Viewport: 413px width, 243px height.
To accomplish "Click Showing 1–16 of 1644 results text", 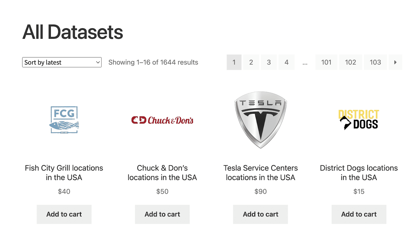I will pyautogui.click(x=153, y=62).
